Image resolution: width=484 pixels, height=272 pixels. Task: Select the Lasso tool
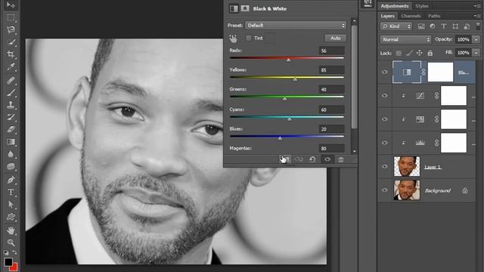11,29
